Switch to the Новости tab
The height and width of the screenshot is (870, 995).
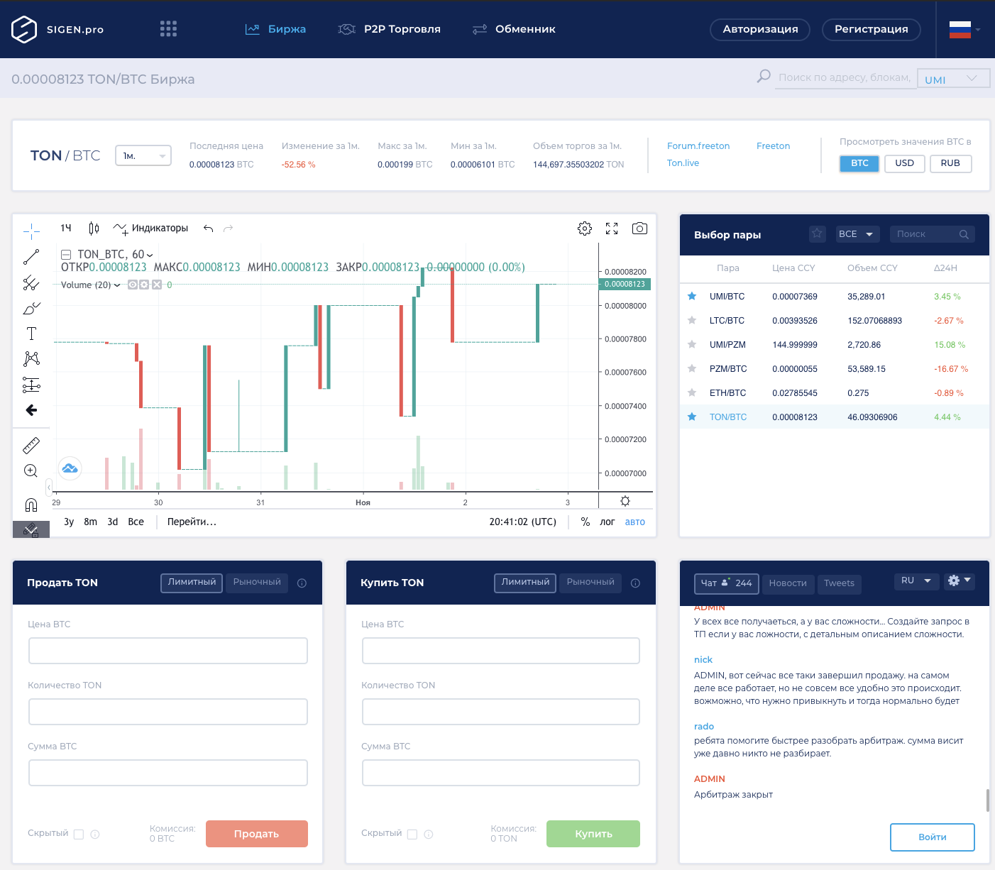788,583
